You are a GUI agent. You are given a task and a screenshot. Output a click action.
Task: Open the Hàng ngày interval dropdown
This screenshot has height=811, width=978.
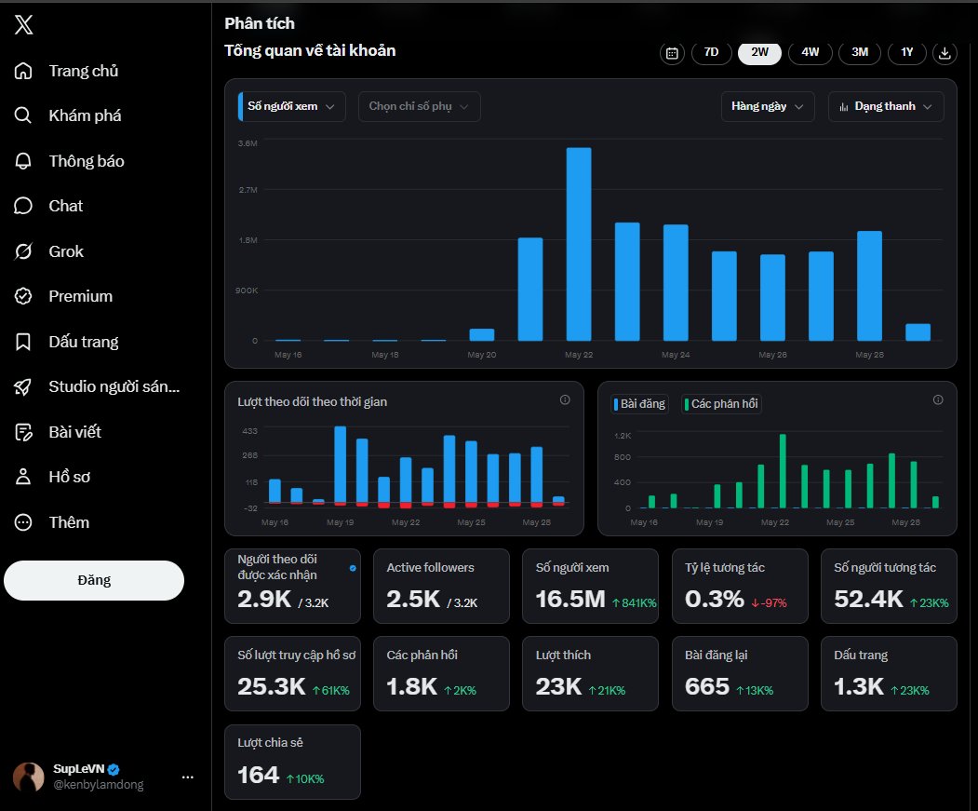[x=768, y=107]
